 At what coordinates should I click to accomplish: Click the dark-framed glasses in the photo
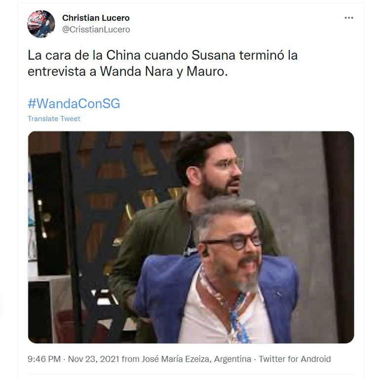(233, 242)
